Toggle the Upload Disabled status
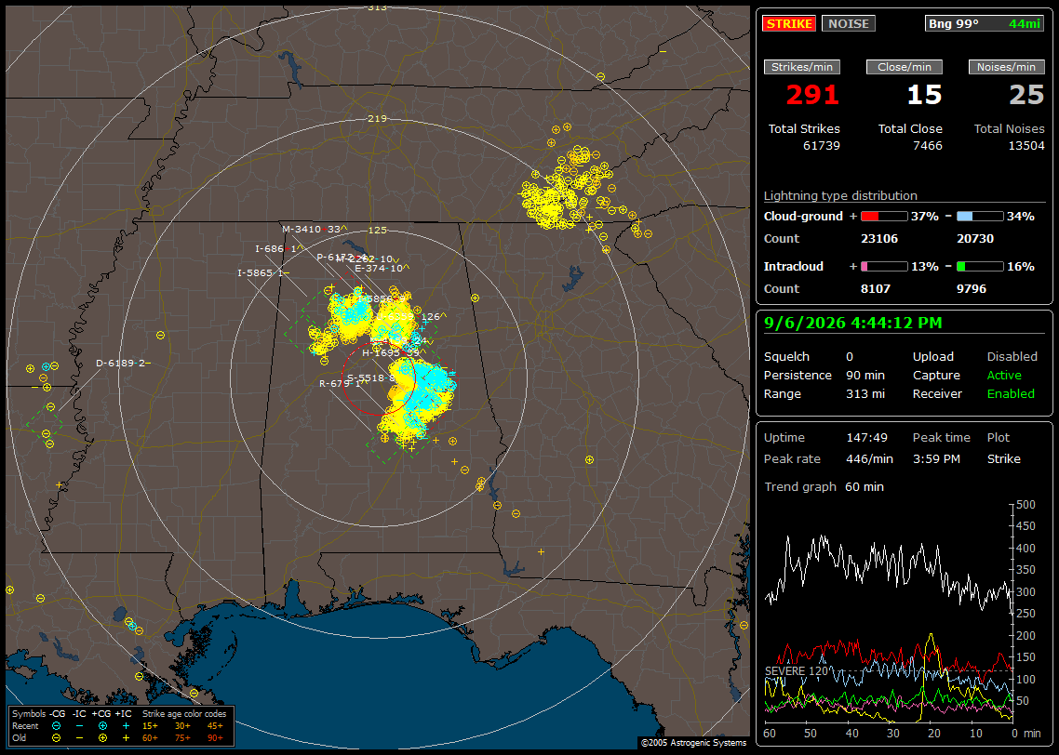This screenshot has width=1059, height=755. coord(1012,356)
